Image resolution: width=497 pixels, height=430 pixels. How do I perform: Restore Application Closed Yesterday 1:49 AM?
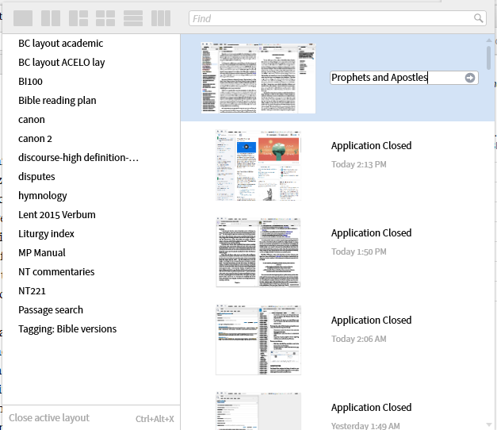click(371, 408)
